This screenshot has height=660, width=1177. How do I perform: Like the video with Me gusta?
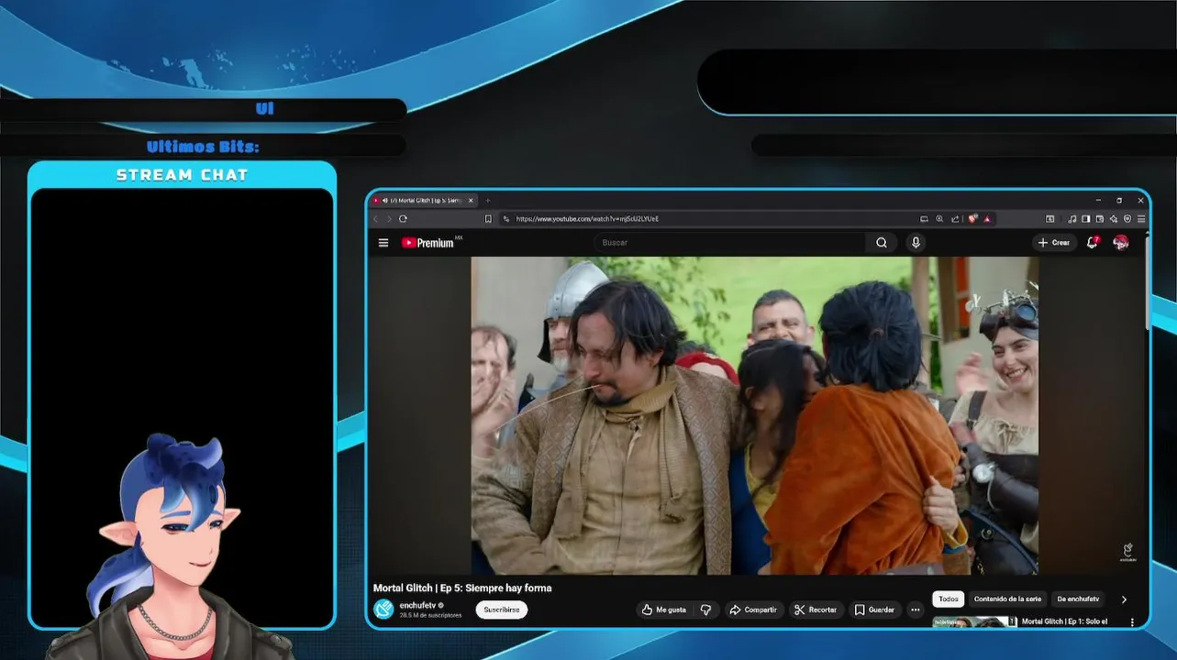[664, 610]
